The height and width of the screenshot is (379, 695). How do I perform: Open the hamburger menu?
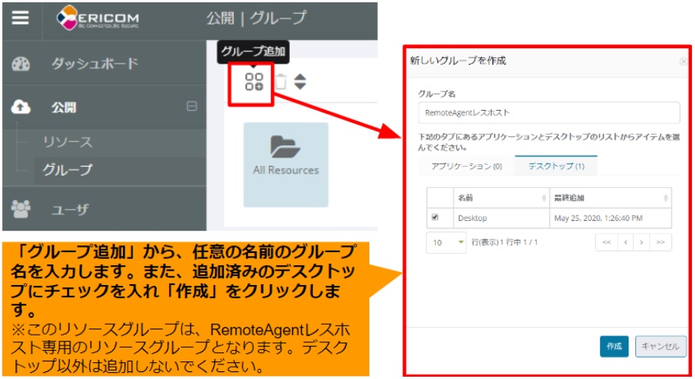click(20, 18)
